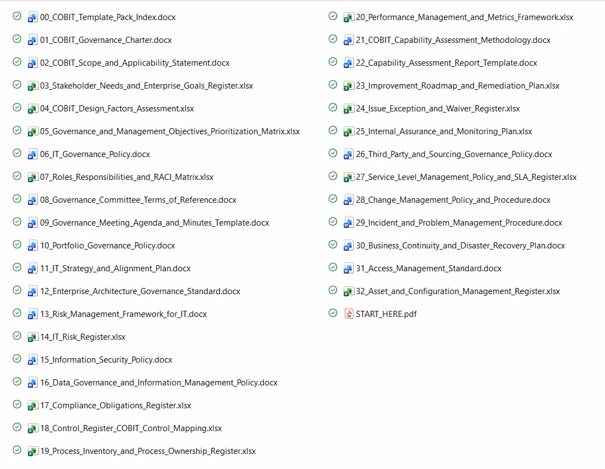Click Word icon of 10_Portfolio_Governance_Policy.docx
Viewport: 605px width, 469px height.
pyautogui.click(x=32, y=246)
